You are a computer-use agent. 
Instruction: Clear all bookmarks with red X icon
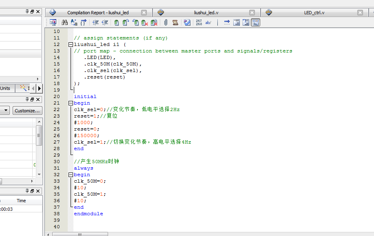[x=154, y=23]
